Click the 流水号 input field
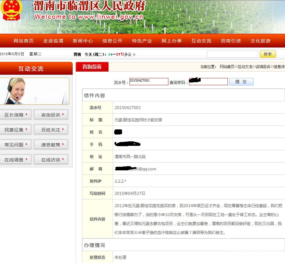 click(149, 82)
